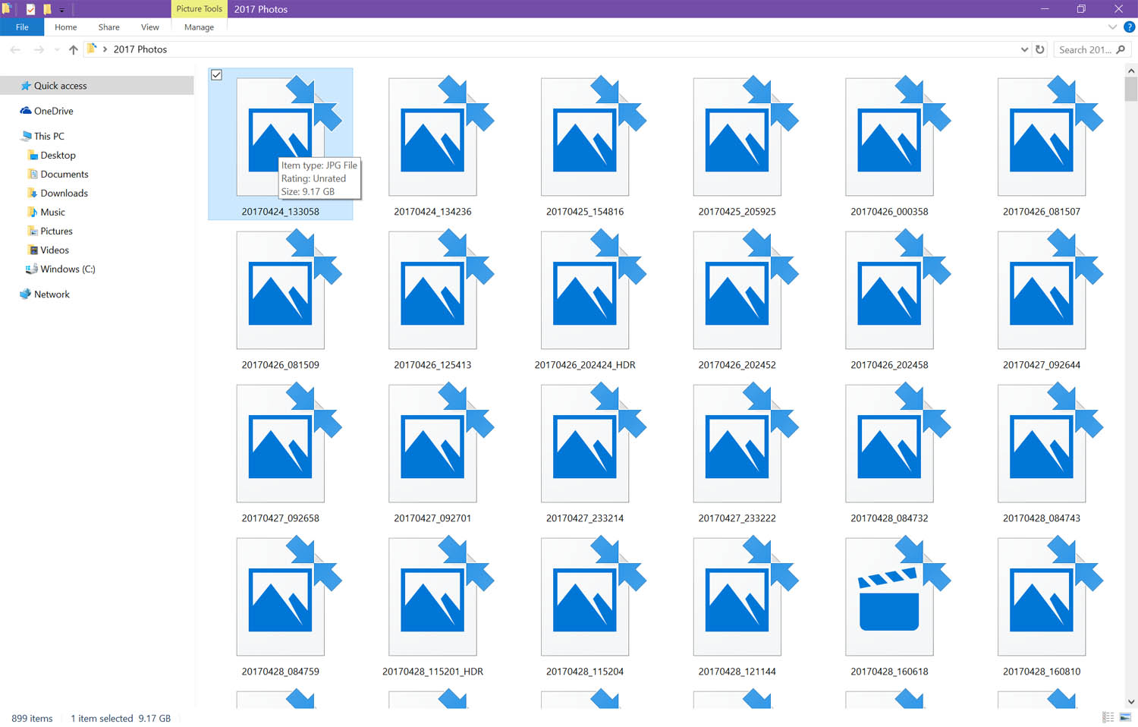Select image file 20170426_202452
Viewport: 1138px width, 727px height.
(737, 297)
